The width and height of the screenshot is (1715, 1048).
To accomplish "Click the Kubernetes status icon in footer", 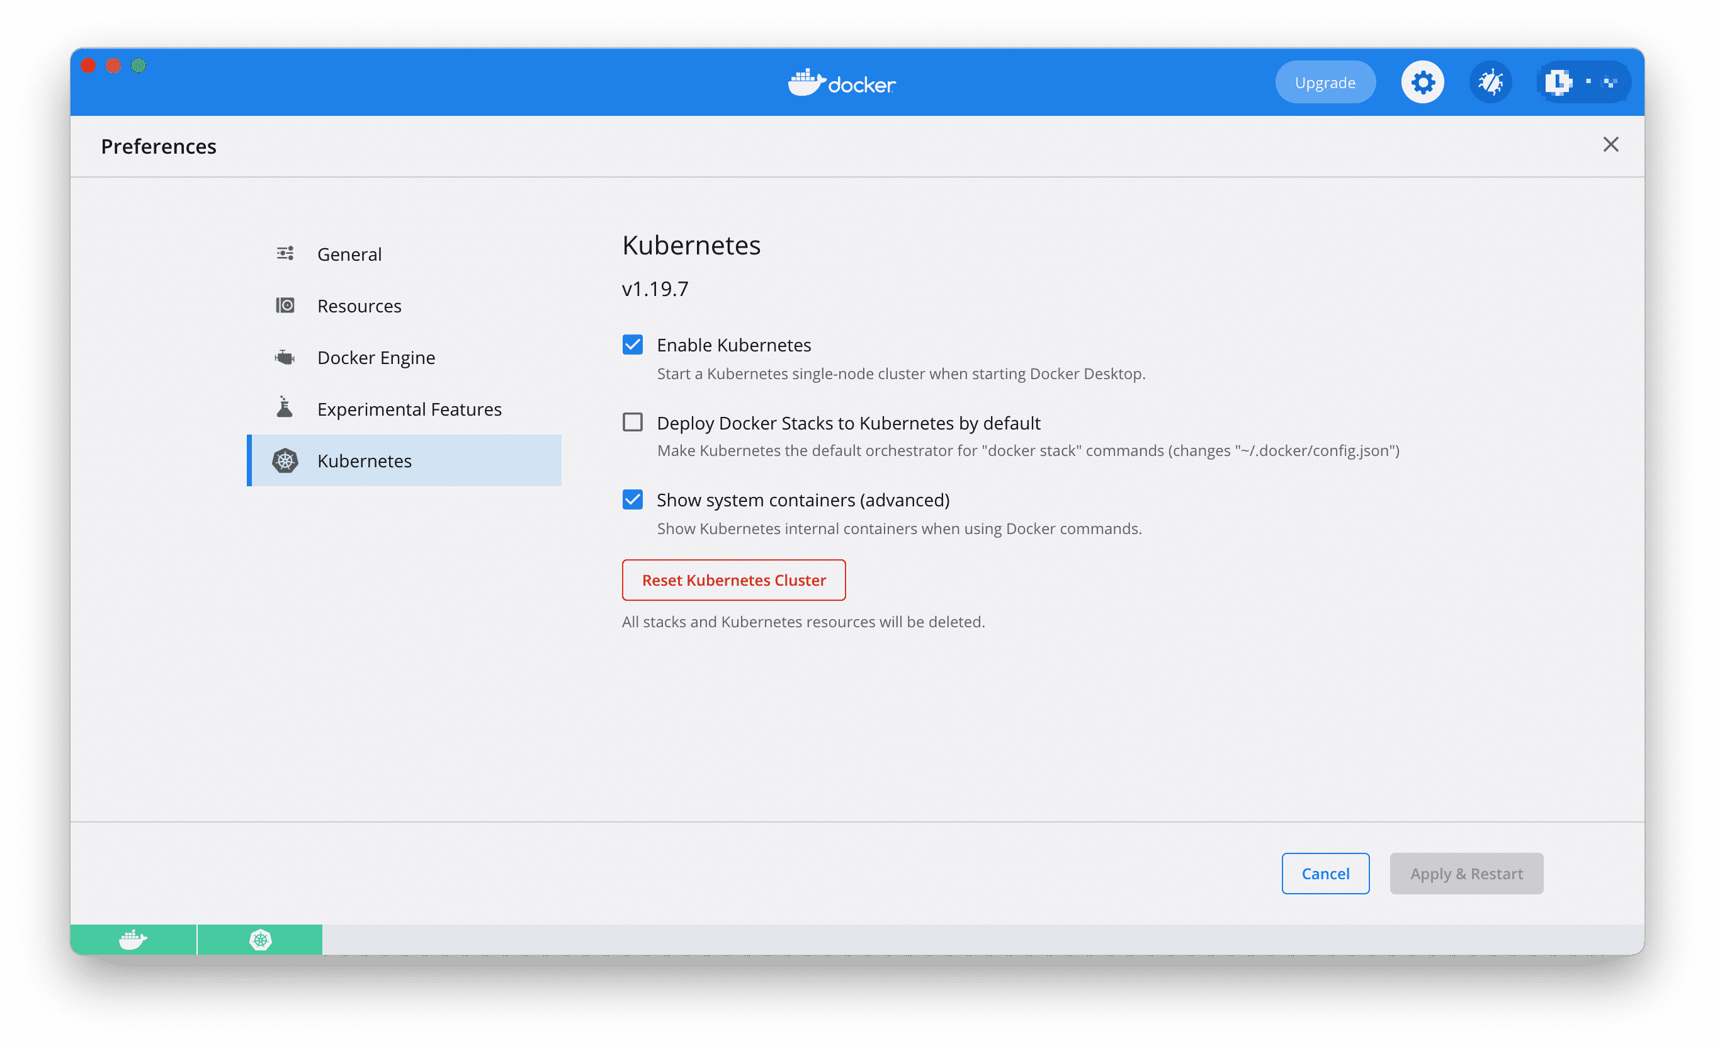I will pos(260,940).
